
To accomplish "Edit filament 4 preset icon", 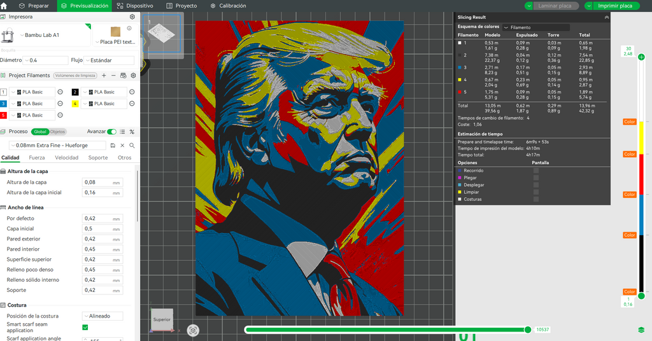I will 132,104.
